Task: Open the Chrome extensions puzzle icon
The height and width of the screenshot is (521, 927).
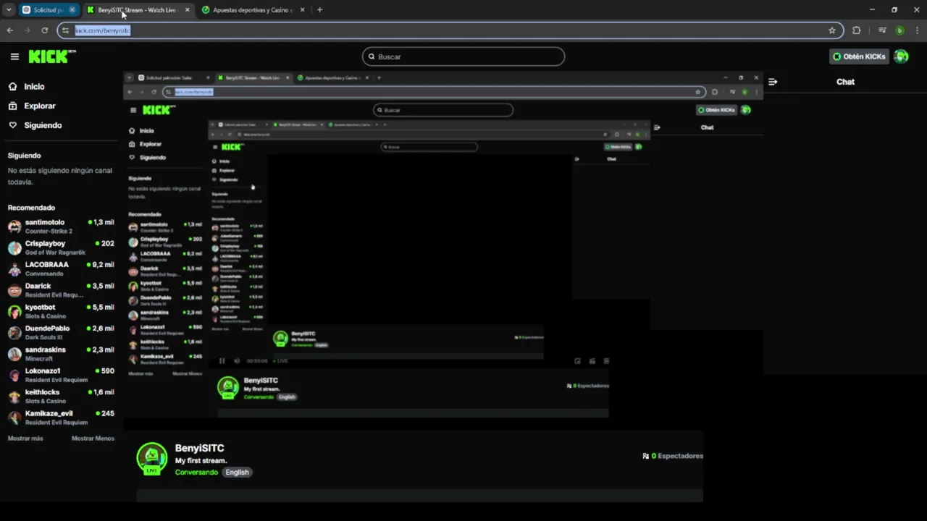Action: point(857,30)
